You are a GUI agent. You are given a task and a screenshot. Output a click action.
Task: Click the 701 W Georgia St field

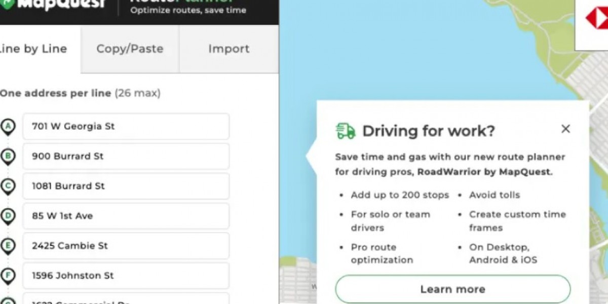[126, 127]
